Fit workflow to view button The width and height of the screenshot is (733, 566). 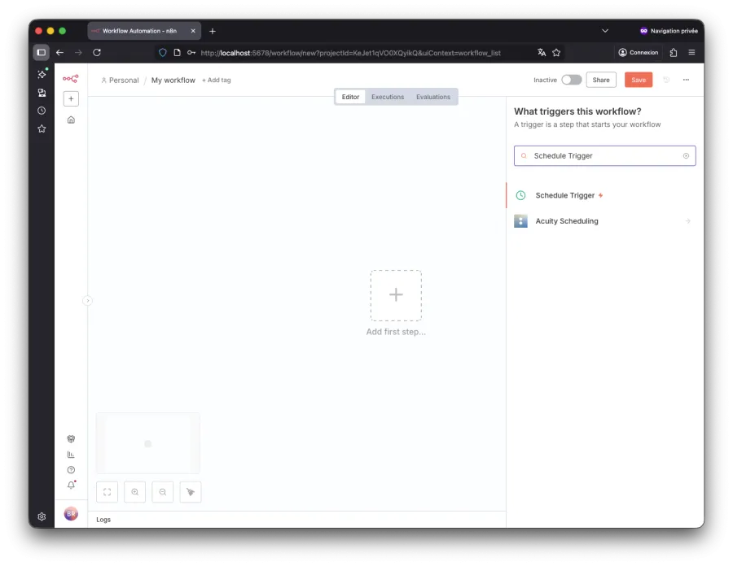[x=107, y=492]
